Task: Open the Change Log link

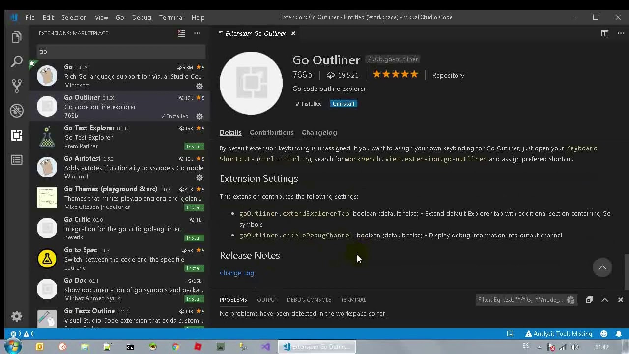Action: pyautogui.click(x=237, y=273)
